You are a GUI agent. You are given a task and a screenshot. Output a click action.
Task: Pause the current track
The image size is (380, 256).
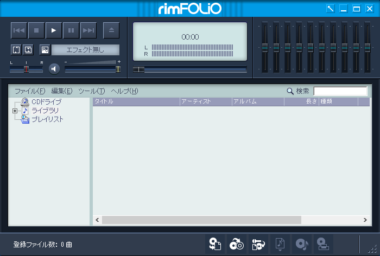click(x=71, y=30)
